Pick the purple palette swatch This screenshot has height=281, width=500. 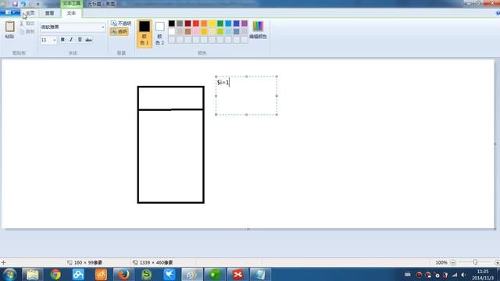coord(245,23)
